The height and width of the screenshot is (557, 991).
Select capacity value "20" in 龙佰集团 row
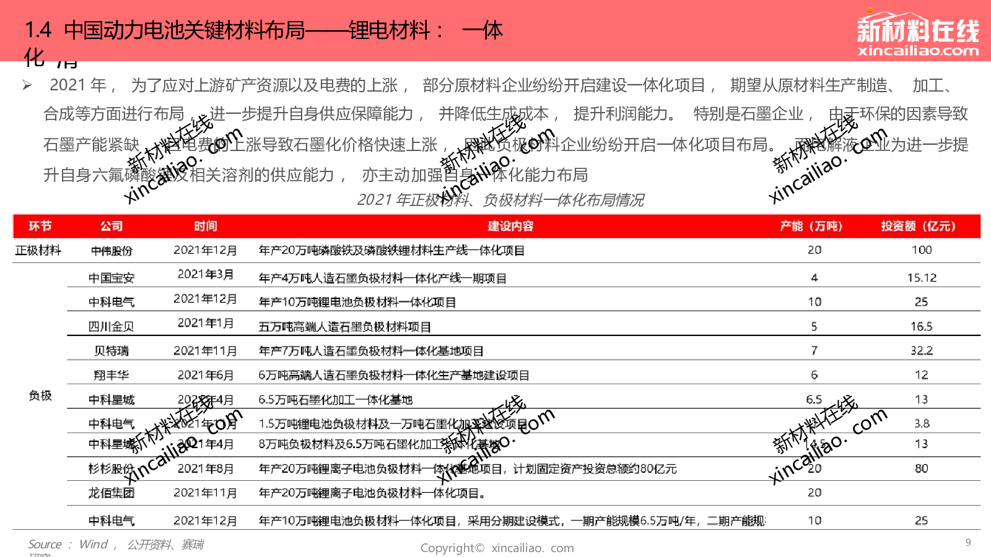814,492
